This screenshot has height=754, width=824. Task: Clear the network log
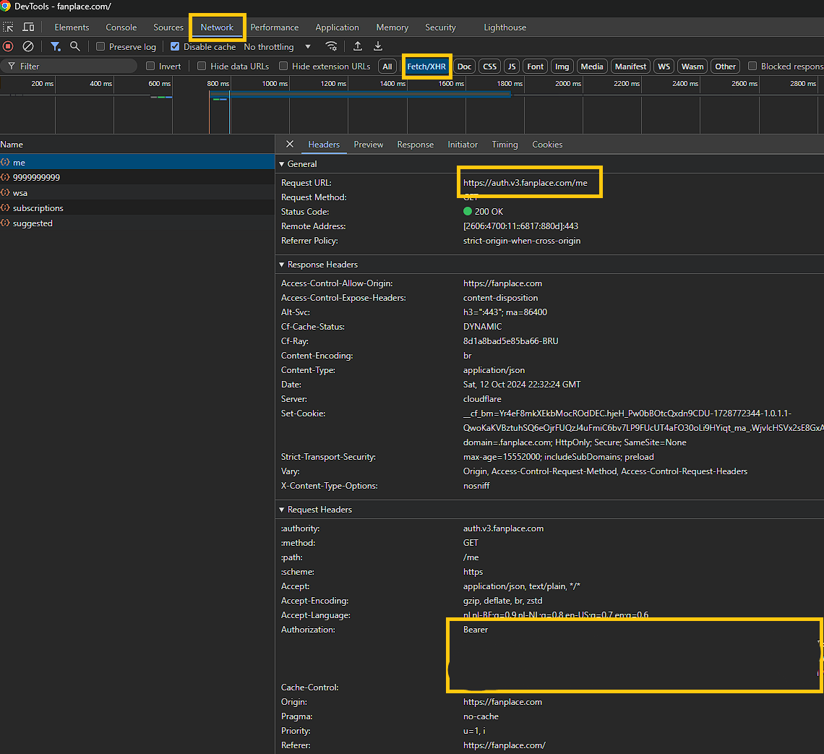[28, 46]
